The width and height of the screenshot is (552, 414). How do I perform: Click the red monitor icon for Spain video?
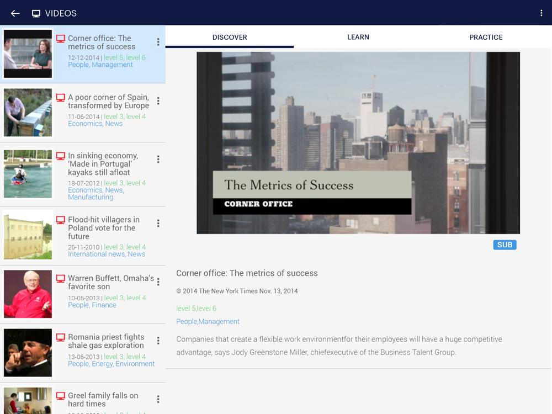click(61, 98)
